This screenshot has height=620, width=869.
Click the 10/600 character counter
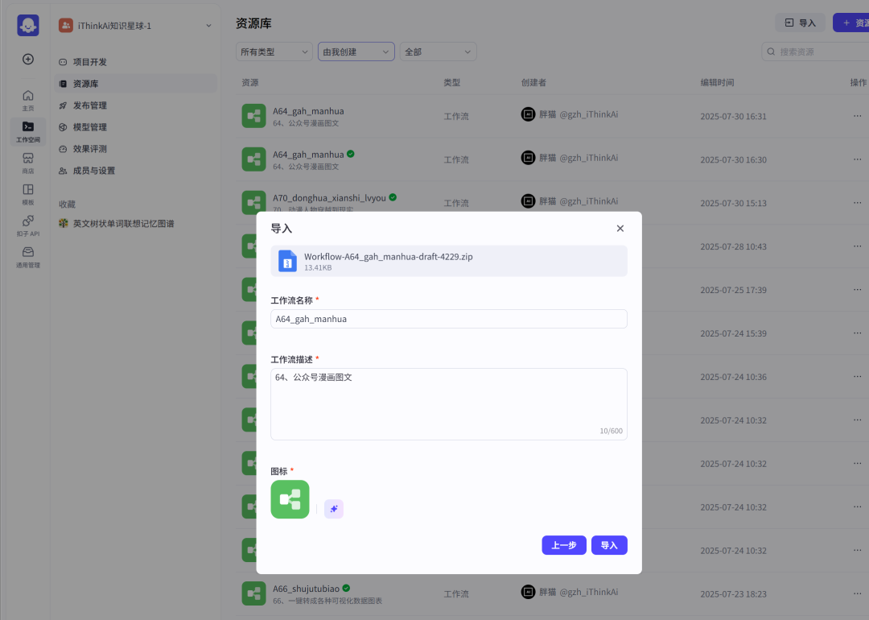(611, 431)
